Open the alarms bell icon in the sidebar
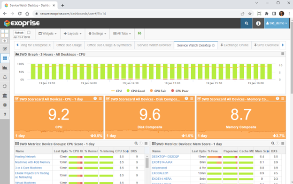 (5, 77)
